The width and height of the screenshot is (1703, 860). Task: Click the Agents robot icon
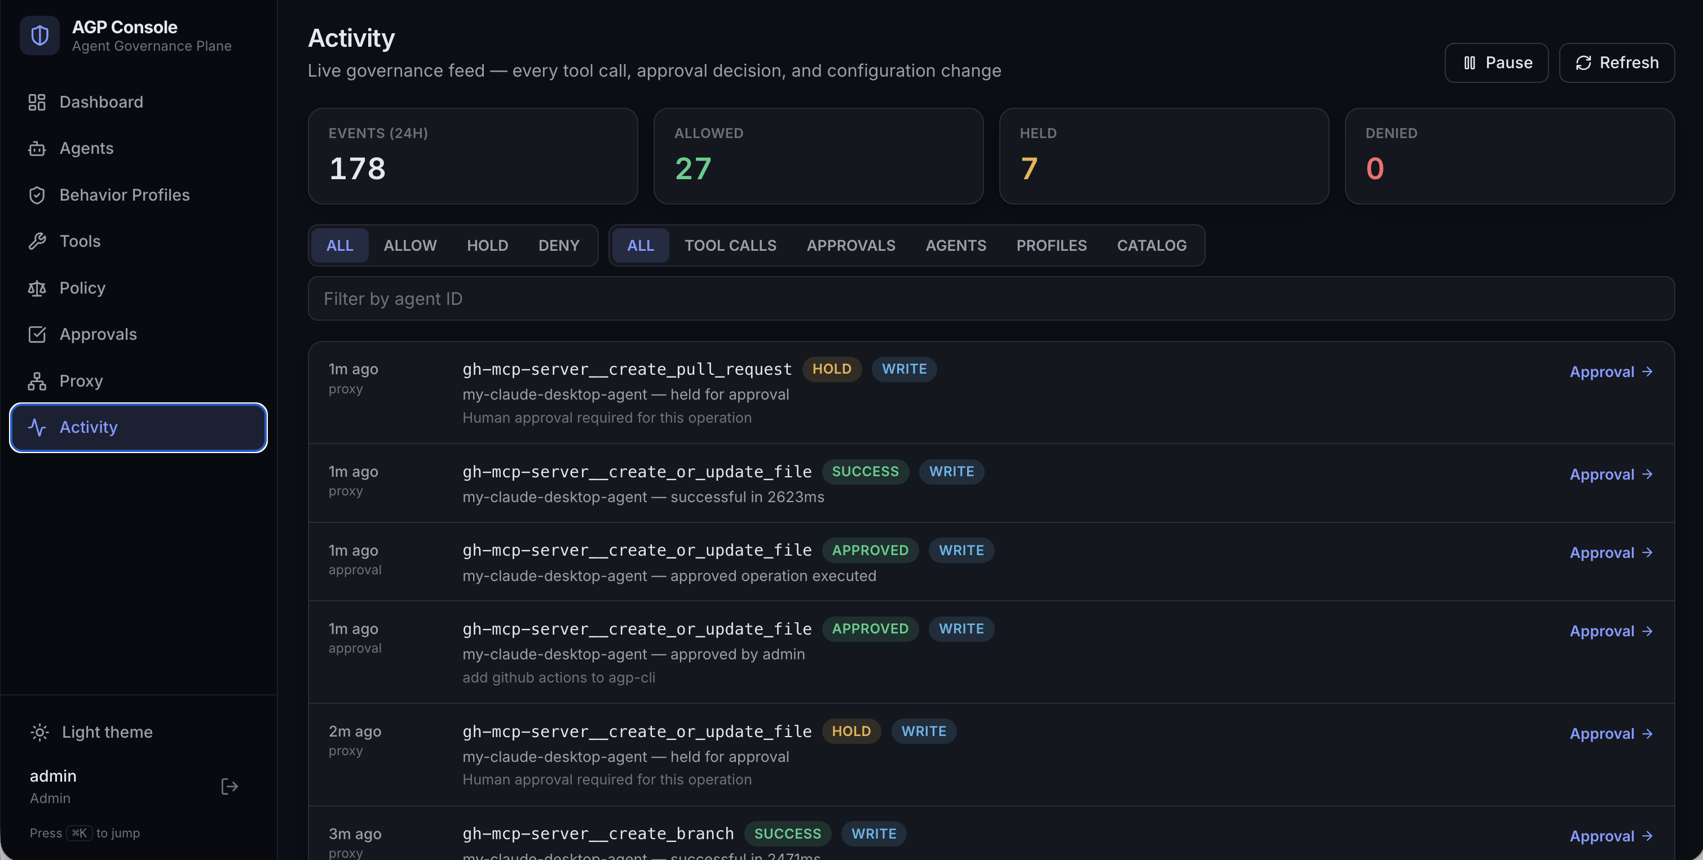[x=37, y=149]
